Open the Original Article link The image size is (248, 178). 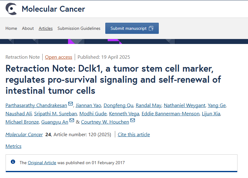[42, 163]
